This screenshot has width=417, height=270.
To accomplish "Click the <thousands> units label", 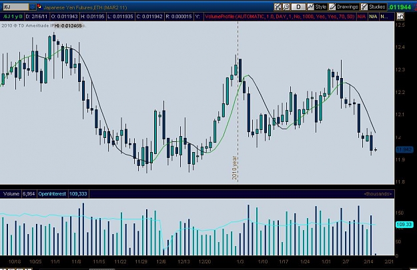I will [378, 194].
